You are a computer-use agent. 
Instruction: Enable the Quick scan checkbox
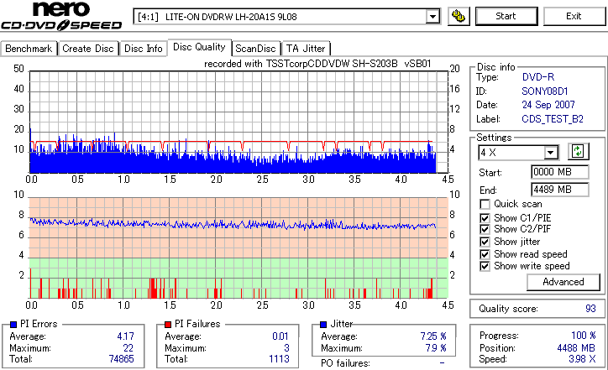pos(485,204)
